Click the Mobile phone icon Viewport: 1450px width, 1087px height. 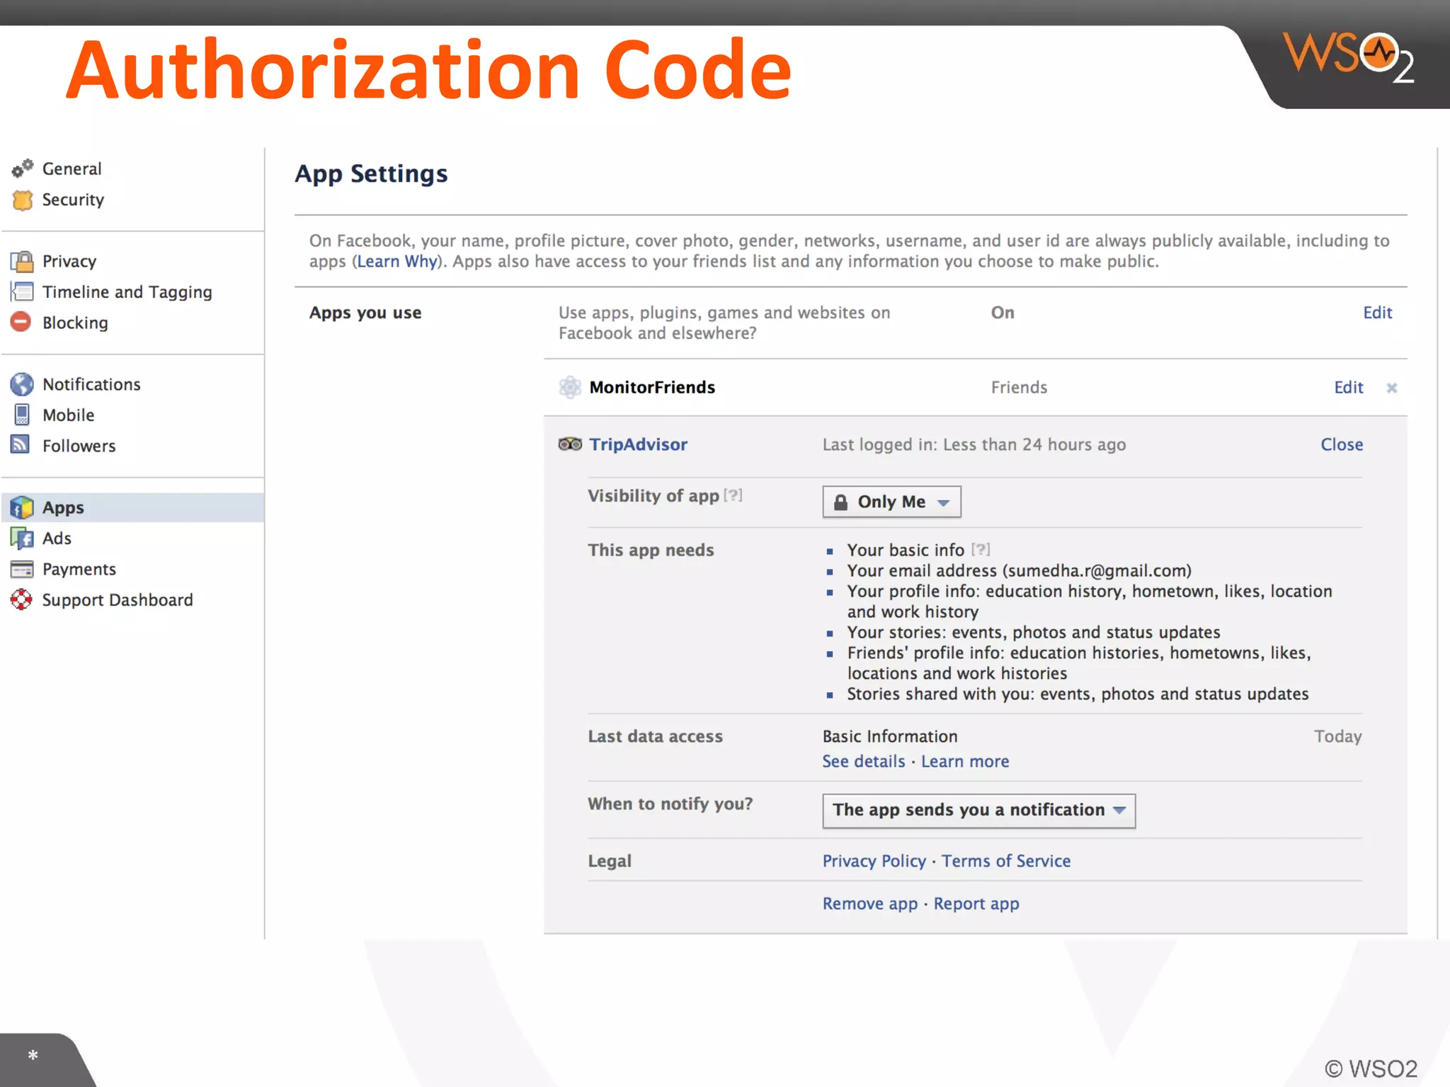(x=22, y=415)
